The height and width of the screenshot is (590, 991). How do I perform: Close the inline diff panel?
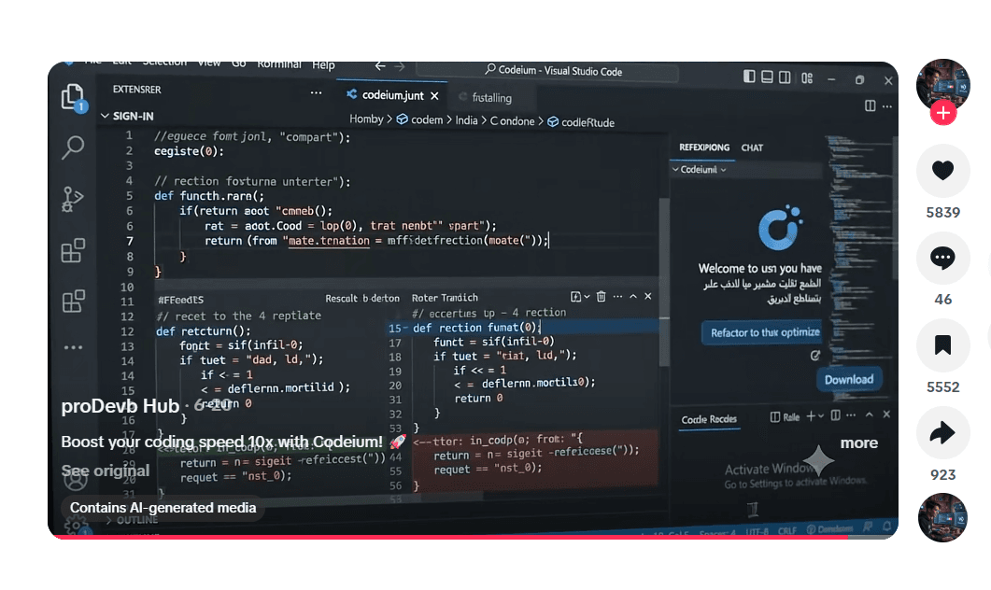pyautogui.click(x=648, y=296)
